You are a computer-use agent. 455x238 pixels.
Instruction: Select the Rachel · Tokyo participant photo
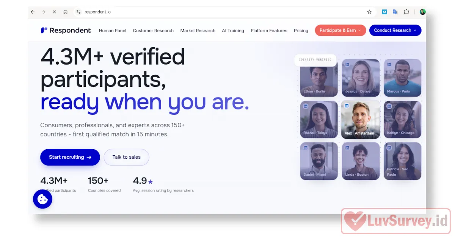click(x=319, y=119)
